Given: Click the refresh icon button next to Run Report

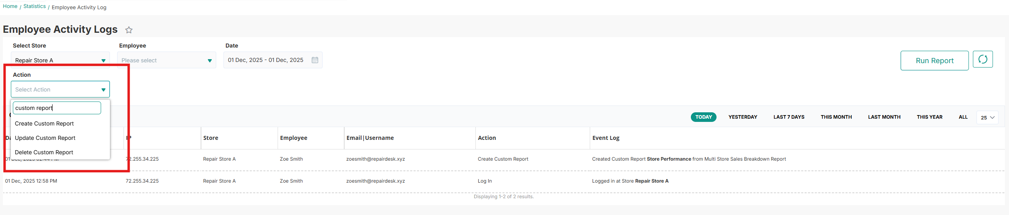Looking at the screenshot, I should pos(983,60).
